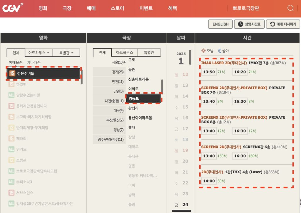Open the 극장 menu
301x213 pixels.
tap(67, 8)
